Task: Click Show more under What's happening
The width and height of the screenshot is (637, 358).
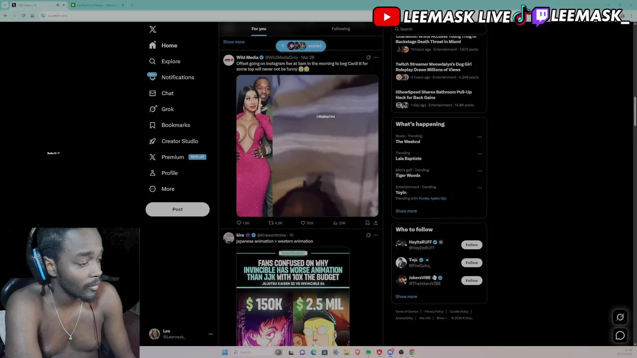Action: pyautogui.click(x=406, y=211)
